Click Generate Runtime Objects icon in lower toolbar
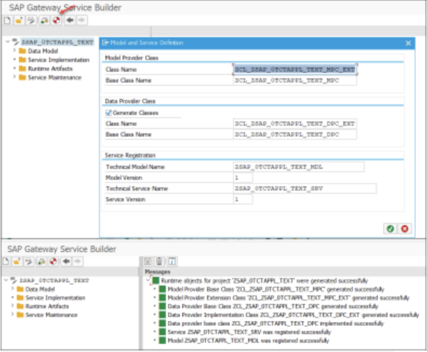 point(53,261)
